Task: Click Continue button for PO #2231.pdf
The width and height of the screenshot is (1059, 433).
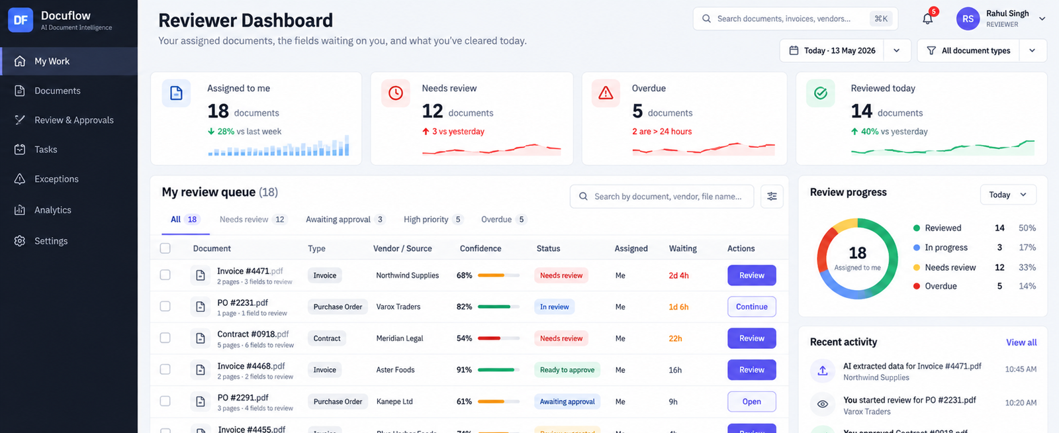Action: 752,307
